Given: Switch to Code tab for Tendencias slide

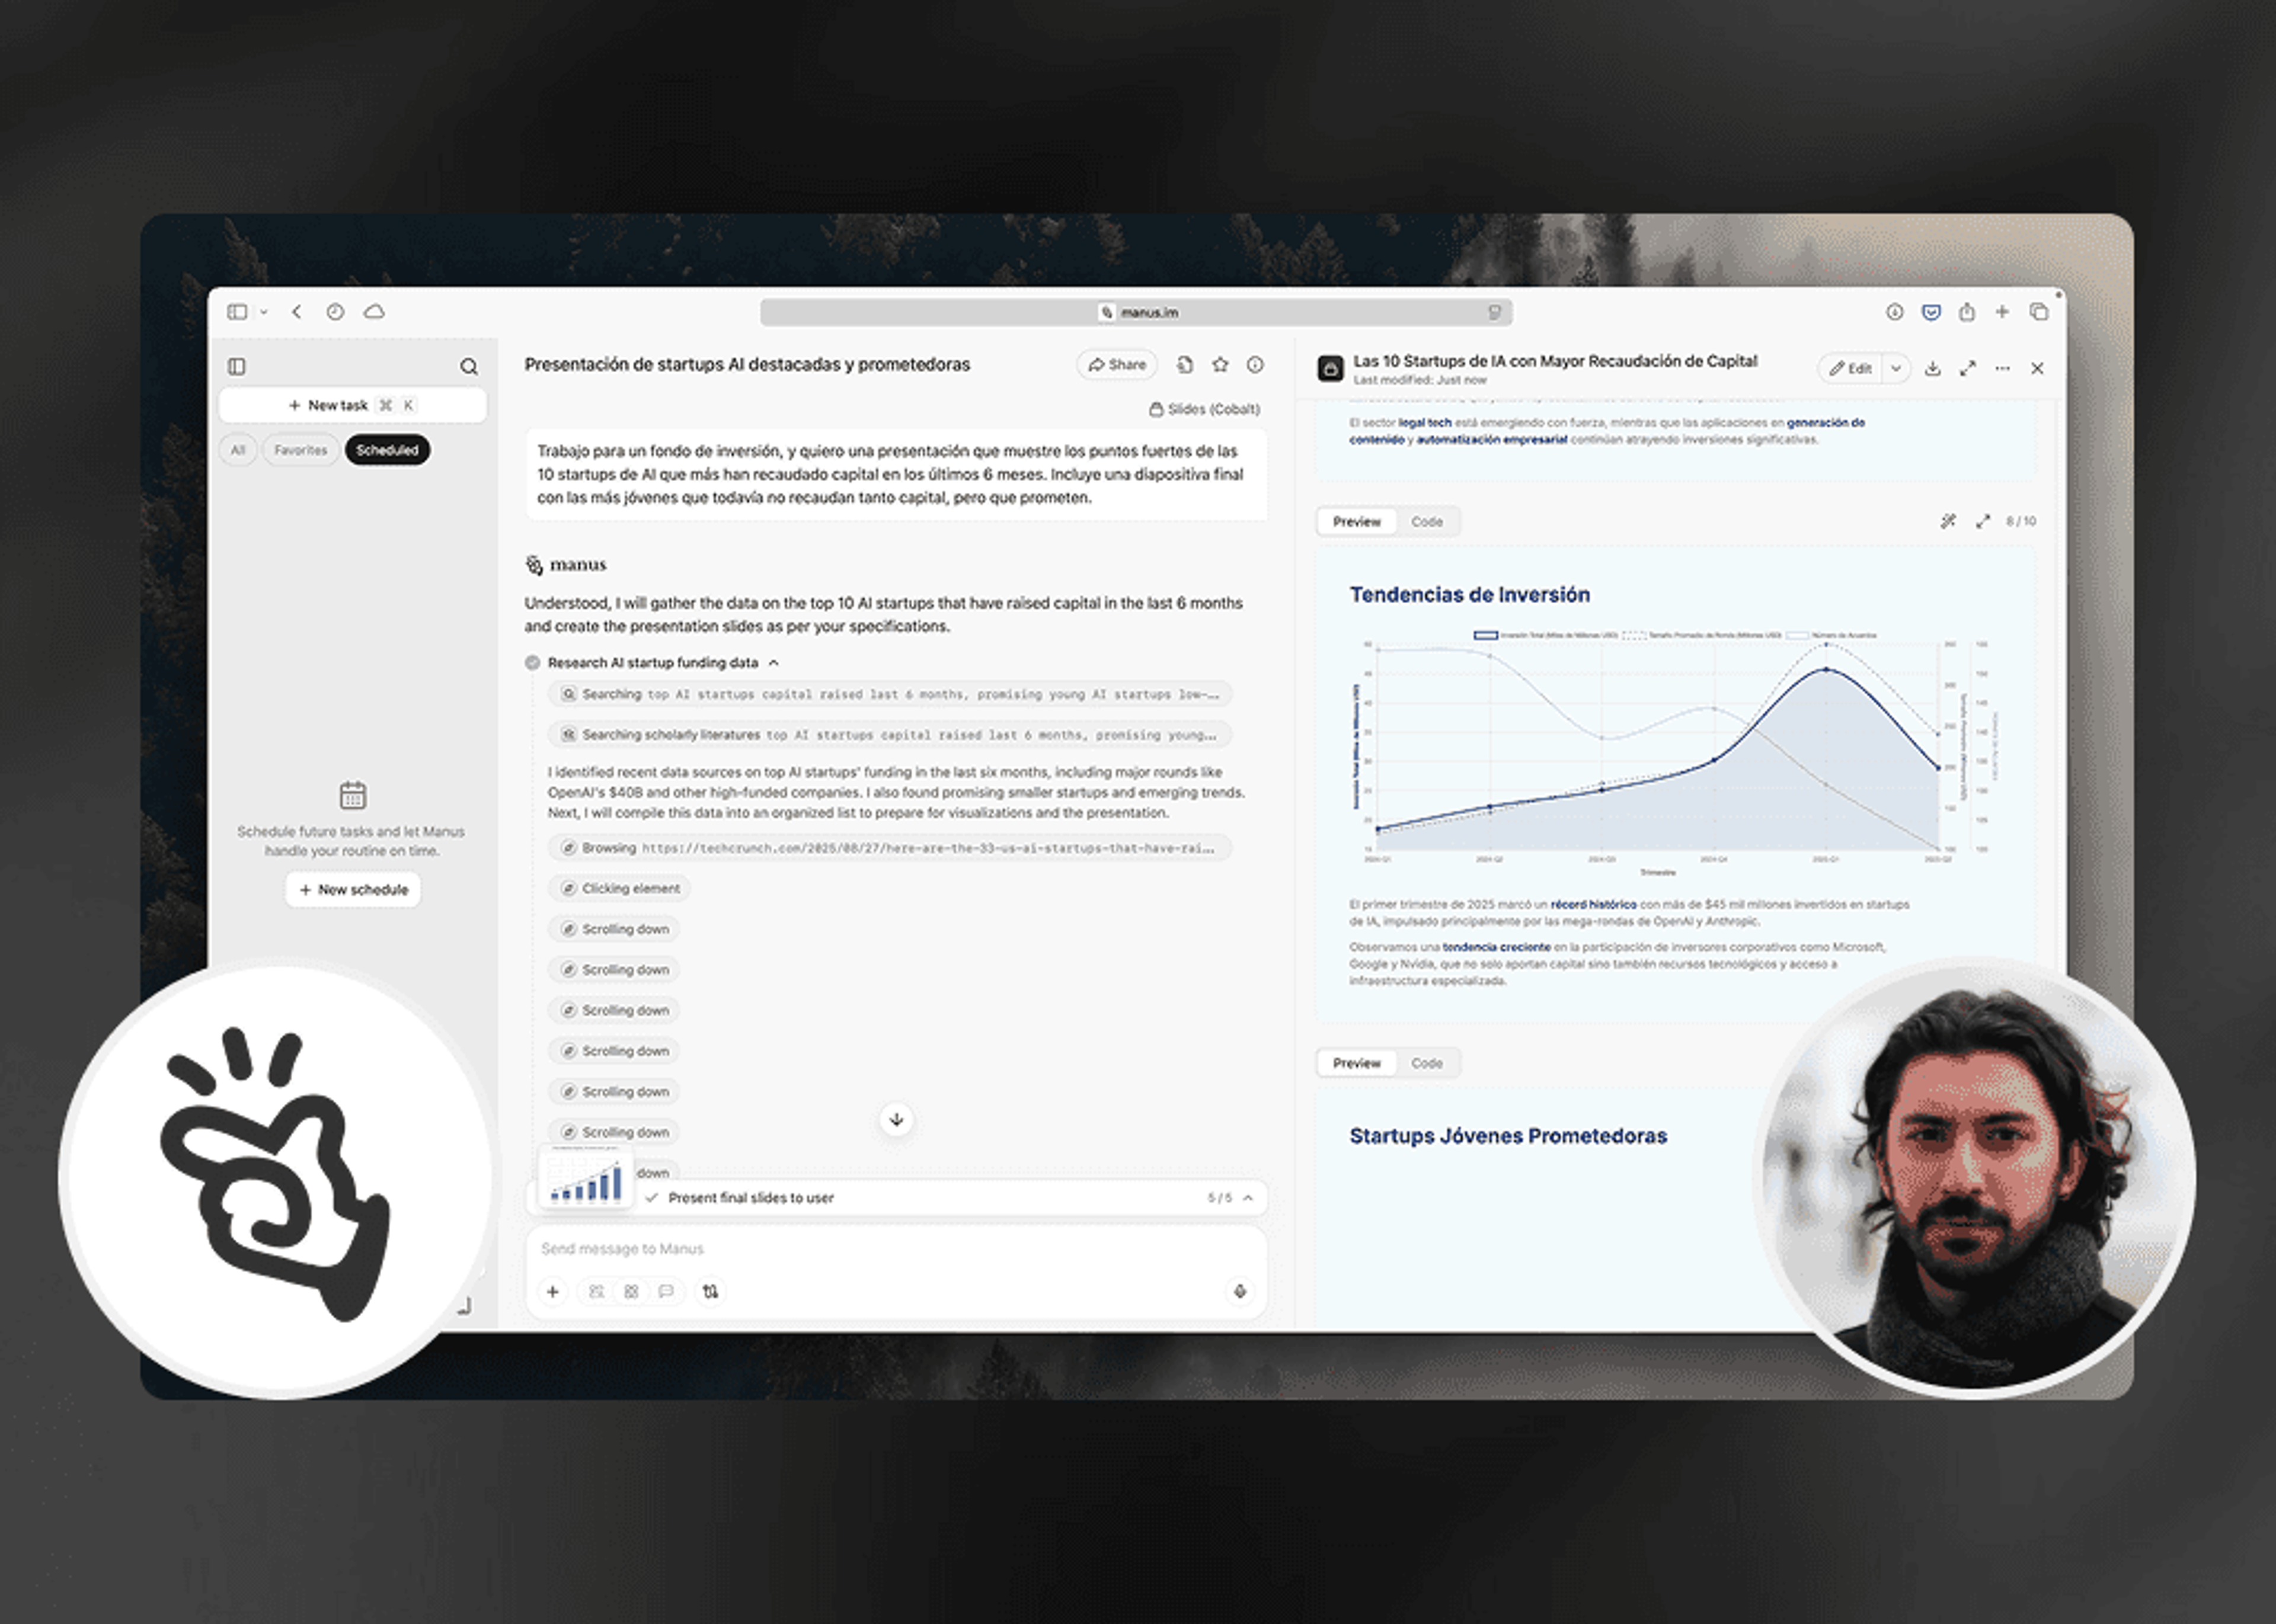Looking at the screenshot, I should click(x=1427, y=521).
